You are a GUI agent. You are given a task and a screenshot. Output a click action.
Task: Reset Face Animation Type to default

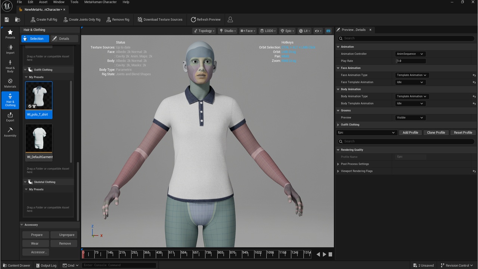click(x=474, y=75)
